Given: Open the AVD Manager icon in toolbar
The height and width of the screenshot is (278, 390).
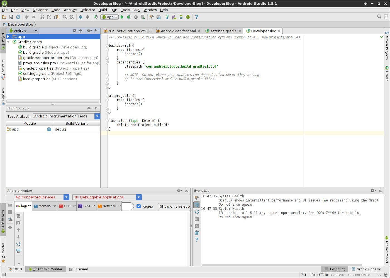Looking at the screenshot, I should click(x=174, y=17).
